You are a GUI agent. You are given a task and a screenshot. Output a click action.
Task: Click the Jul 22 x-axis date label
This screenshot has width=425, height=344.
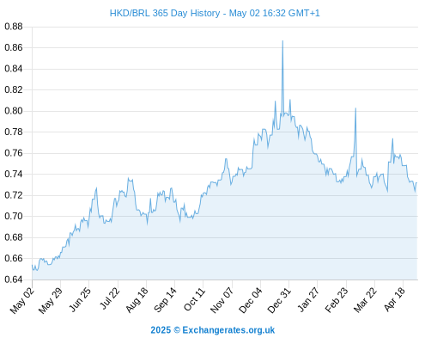[109, 298]
